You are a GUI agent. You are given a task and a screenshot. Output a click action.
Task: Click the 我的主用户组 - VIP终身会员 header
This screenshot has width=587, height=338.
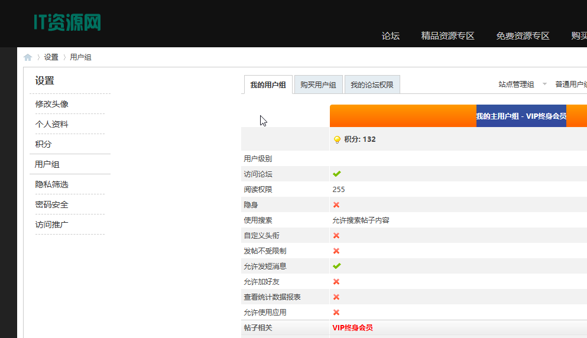click(x=521, y=116)
